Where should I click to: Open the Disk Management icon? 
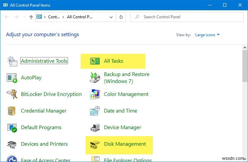tap(95, 144)
